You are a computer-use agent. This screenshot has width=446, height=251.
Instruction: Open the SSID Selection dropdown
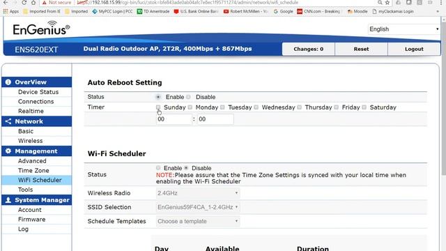click(198, 207)
